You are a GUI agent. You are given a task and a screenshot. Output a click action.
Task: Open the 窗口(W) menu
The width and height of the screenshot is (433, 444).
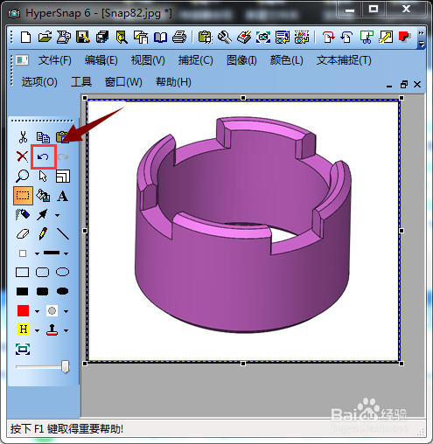click(x=123, y=82)
